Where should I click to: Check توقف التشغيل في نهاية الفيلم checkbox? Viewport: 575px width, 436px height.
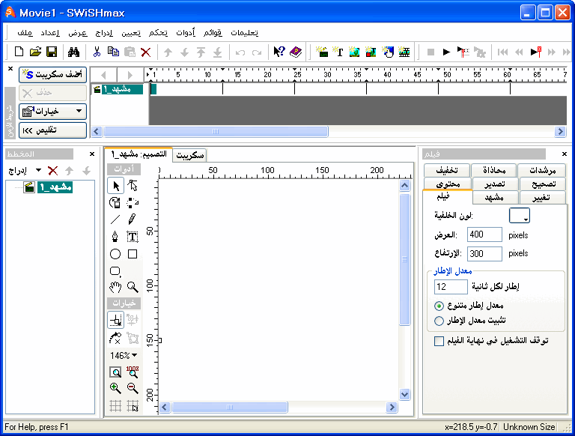pyautogui.click(x=439, y=341)
